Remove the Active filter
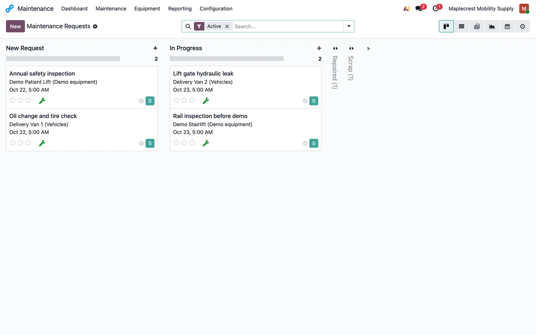This screenshot has height=335, width=536. coord(227,26)
